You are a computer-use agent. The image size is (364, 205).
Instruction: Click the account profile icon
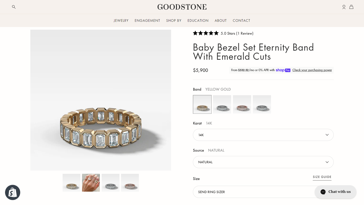click(x=344, y=7)
